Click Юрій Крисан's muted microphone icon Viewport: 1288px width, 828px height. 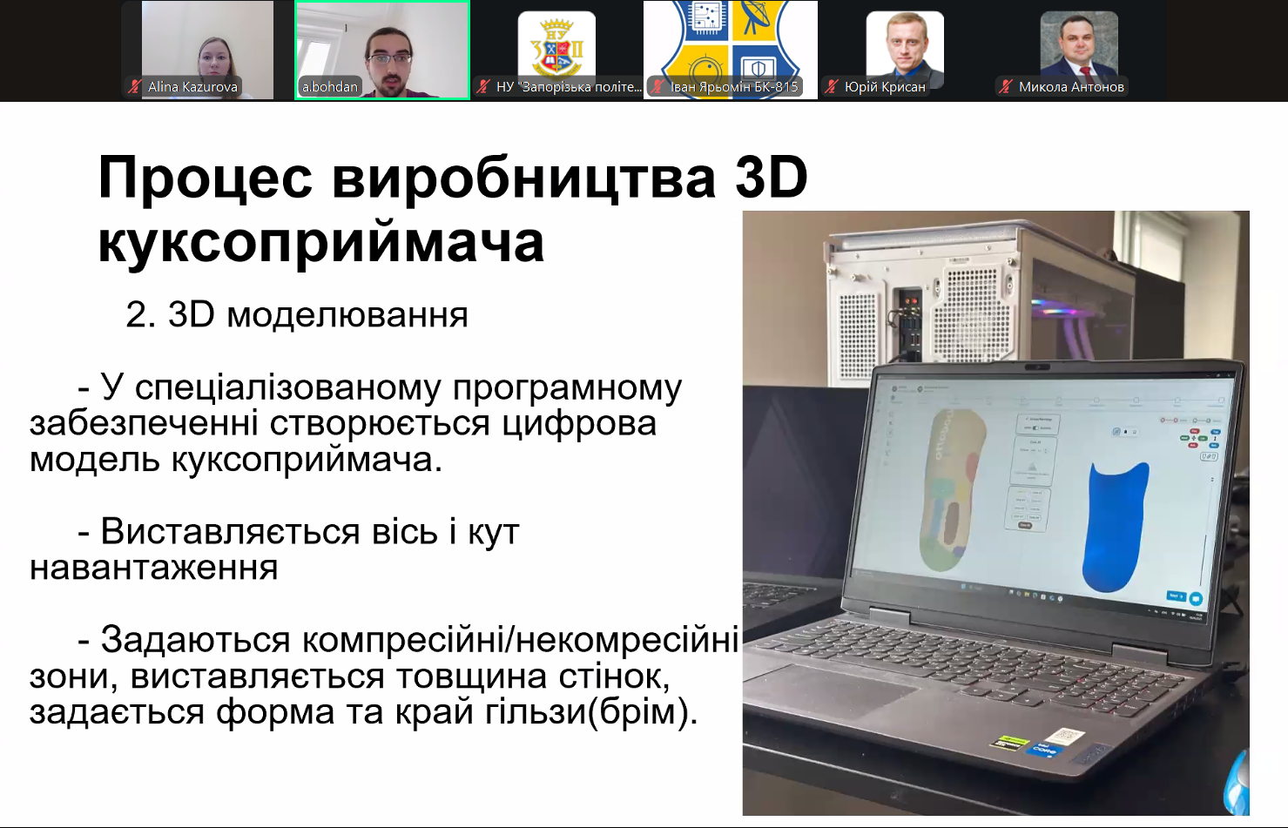[832, 86]
